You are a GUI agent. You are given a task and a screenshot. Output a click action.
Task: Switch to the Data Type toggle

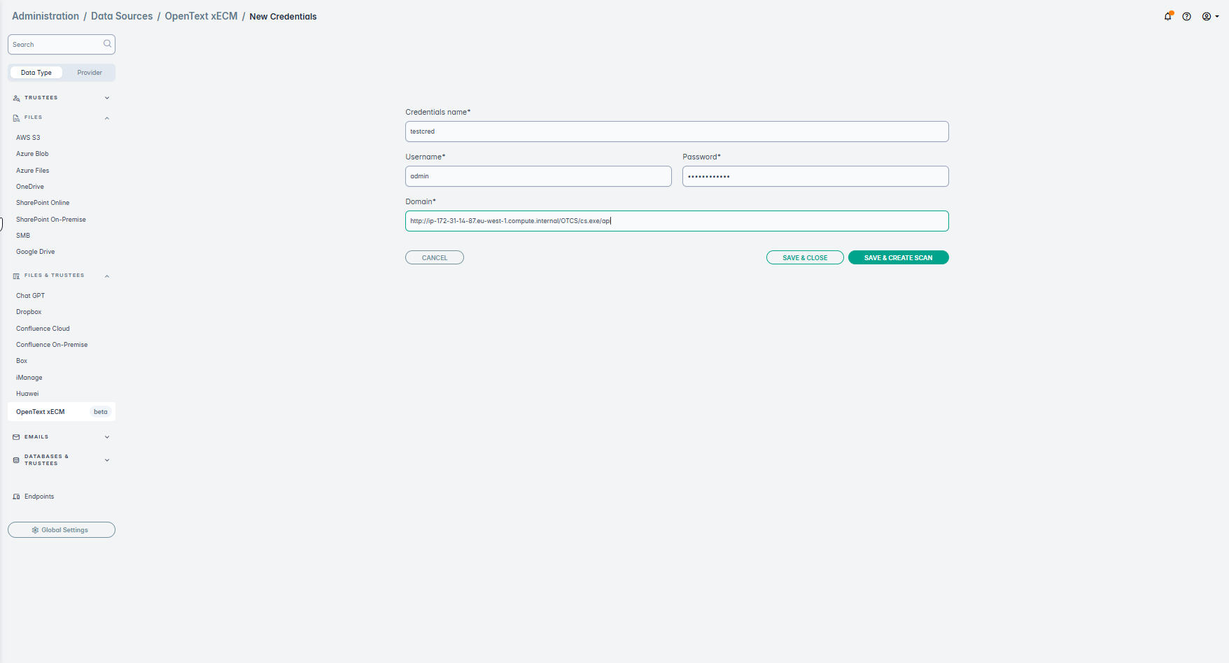(x=36, y=73)
